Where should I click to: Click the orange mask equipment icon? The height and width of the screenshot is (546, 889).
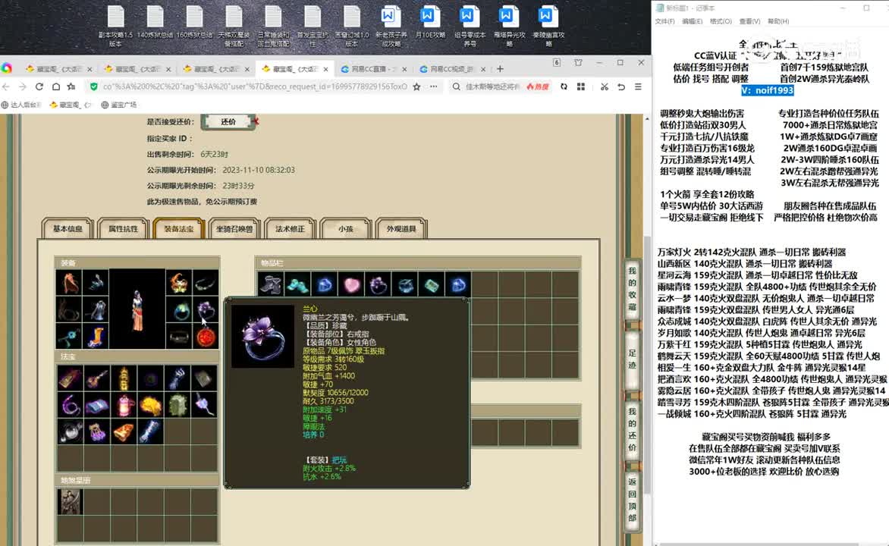point(178,282)
